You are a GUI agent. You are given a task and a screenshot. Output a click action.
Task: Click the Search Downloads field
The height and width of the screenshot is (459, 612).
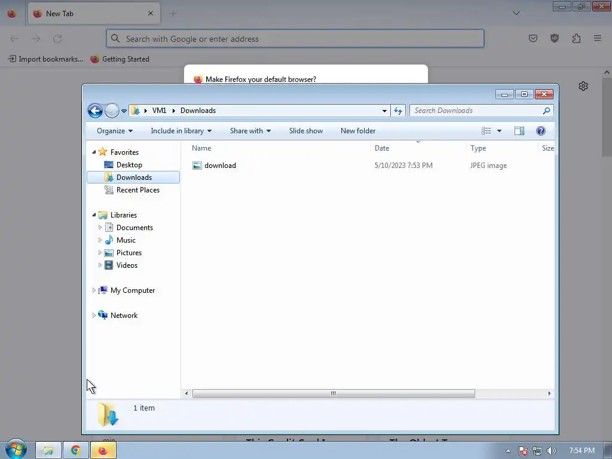click(481, 111)
